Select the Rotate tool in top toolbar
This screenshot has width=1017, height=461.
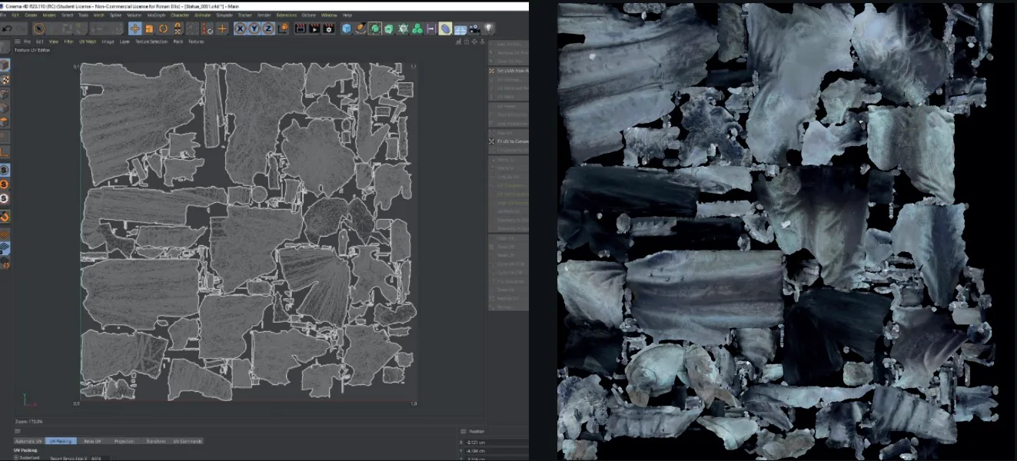[x=163, y=28]
